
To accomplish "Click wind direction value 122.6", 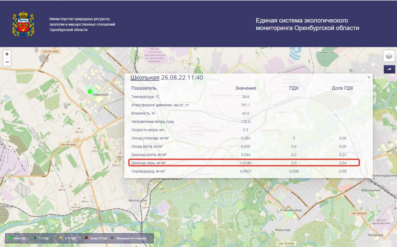I will (246, 122).
